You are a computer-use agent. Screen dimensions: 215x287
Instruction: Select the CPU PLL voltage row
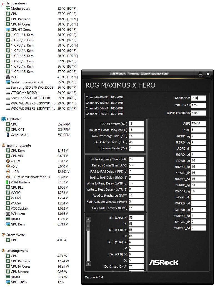pyautogui.click(x=37, y=188)
